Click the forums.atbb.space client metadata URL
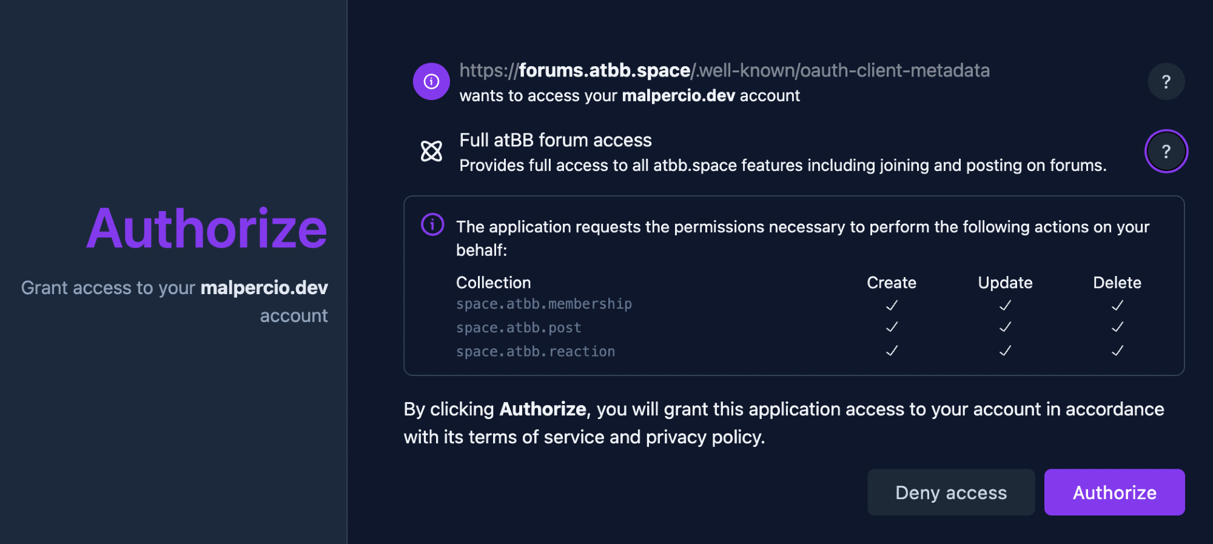Screen dimensions: 1213x544 pos(724,70)
